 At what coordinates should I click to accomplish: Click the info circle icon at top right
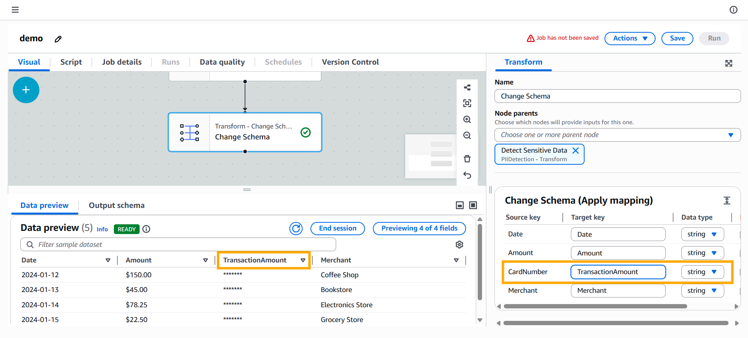tap(734, 10)
